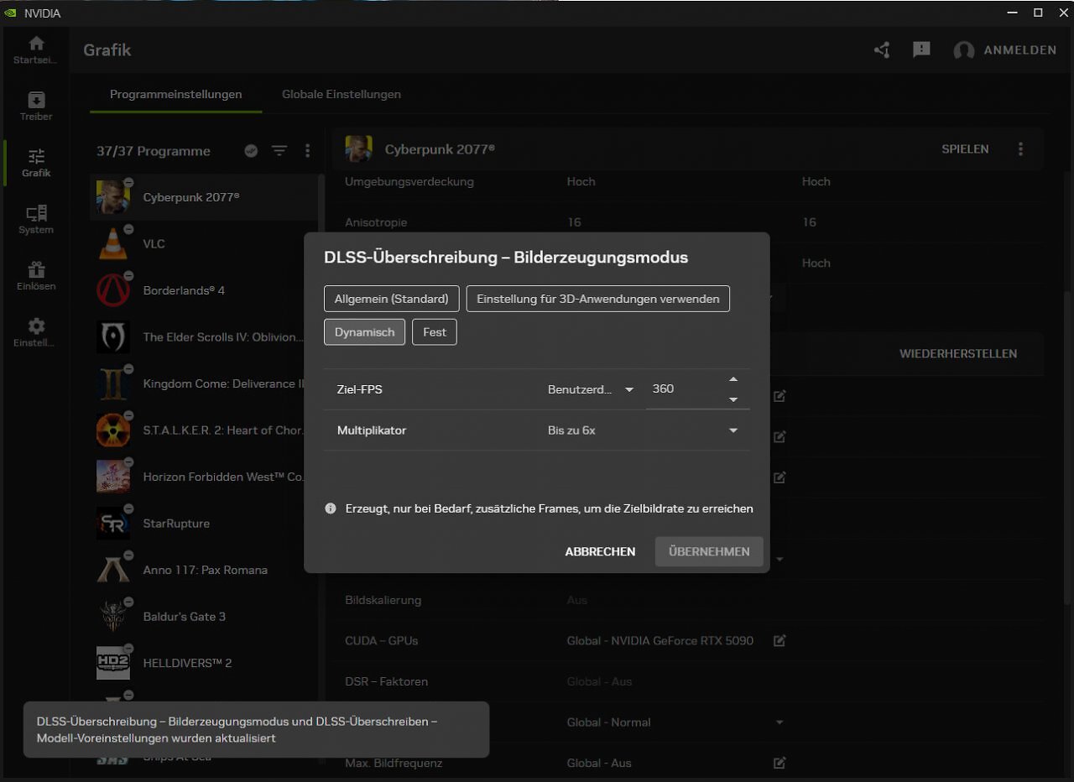
Task: Select the VLC program name
Action: [x=154, y=244]
